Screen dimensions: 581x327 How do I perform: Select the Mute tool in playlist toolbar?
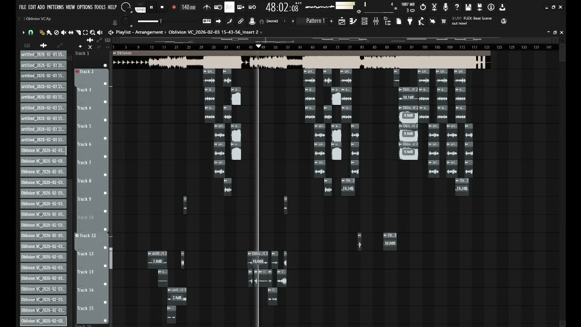pyautogui.click(x=64, y=32)
